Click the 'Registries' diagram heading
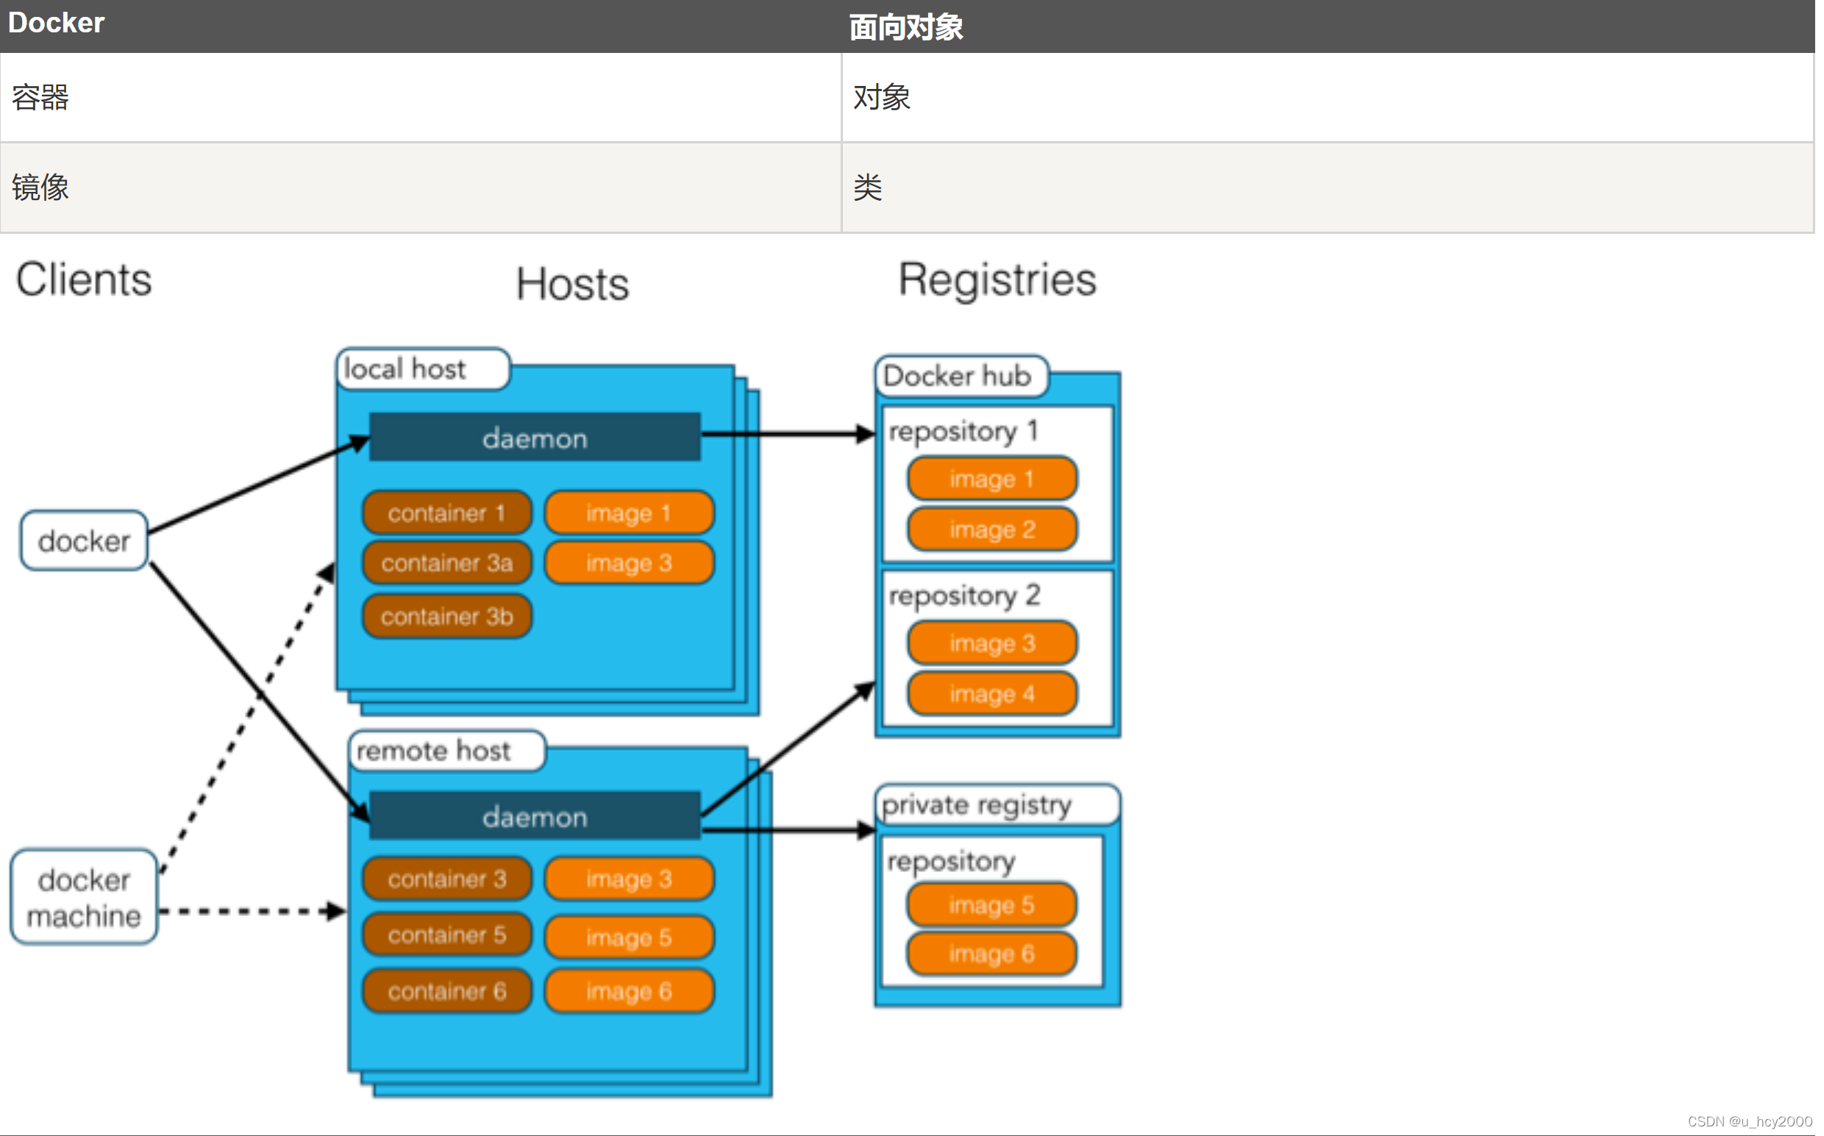Viewport: 1824px width, 1136px height. tap(997, 279)
